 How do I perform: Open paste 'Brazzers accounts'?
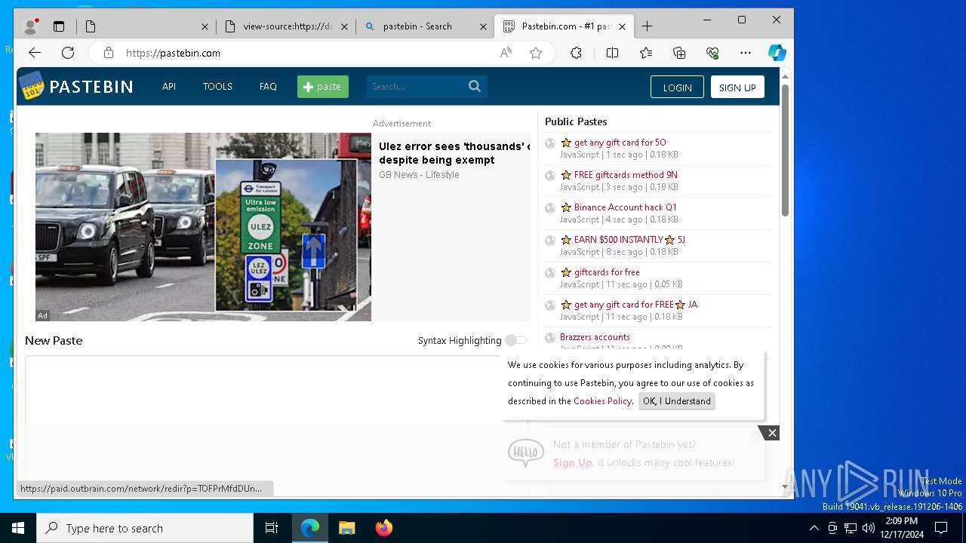595,336
